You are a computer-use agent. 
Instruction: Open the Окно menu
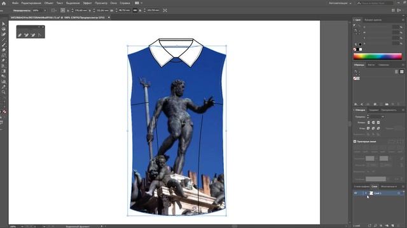(x=113, y=3)
